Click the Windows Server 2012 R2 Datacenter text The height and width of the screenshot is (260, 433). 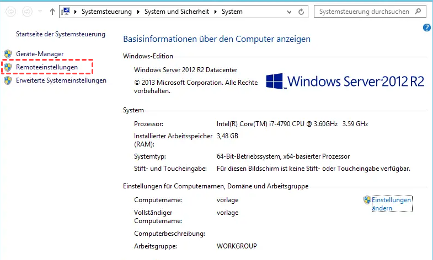(185, 70)
